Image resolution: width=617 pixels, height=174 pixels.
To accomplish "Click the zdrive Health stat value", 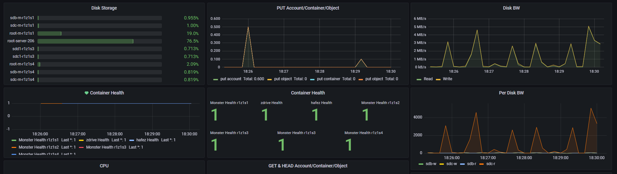I will click(x=265, y=115).
